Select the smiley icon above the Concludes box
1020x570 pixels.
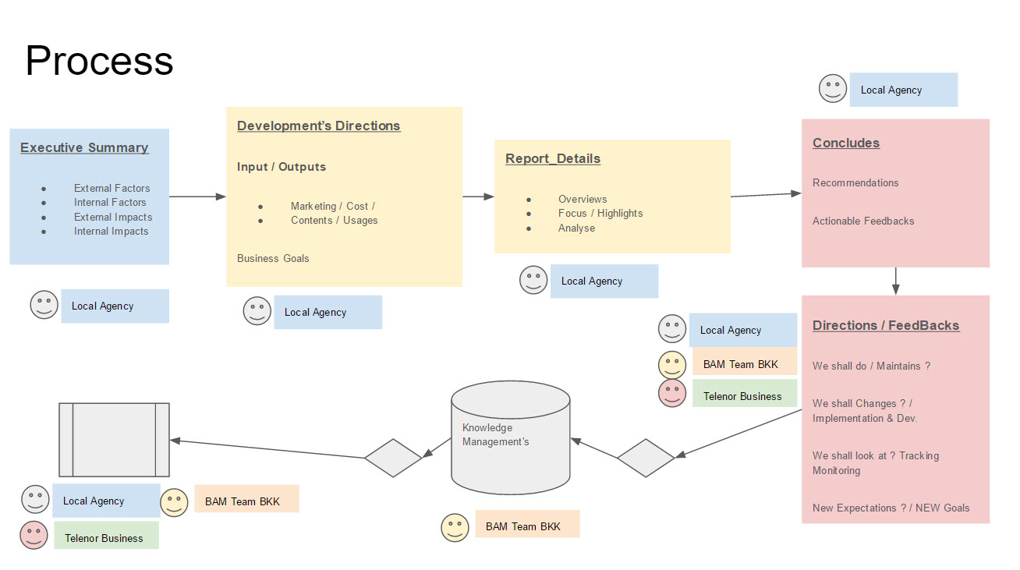click(833, 89)
